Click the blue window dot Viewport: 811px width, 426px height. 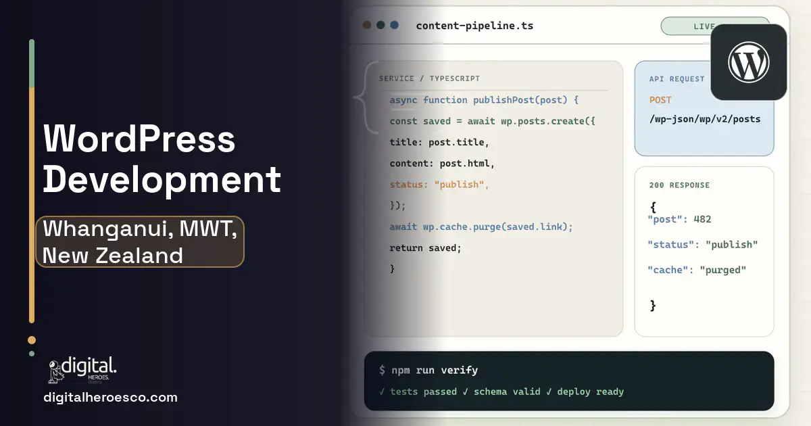(x=394, y=25)
